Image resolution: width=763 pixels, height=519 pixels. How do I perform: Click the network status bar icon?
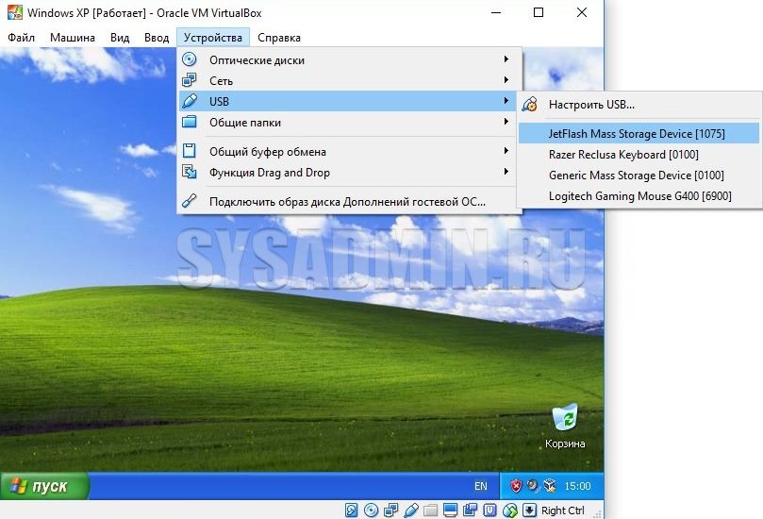pos(391,511)
